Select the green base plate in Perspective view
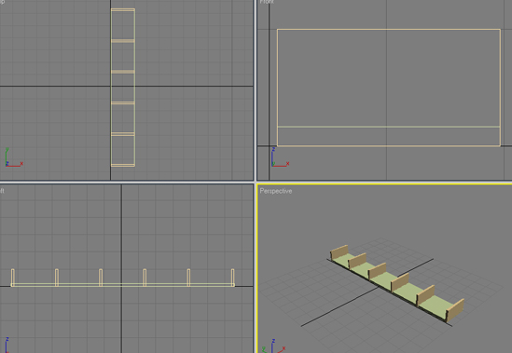This screenshot has height=353, width=512. (395, 284)
